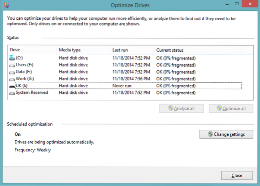Select the Work (G:) drive icon

12,79
